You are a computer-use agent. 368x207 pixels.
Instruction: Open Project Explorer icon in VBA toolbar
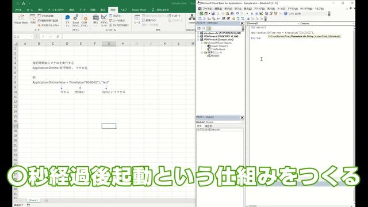pos(266,14)
